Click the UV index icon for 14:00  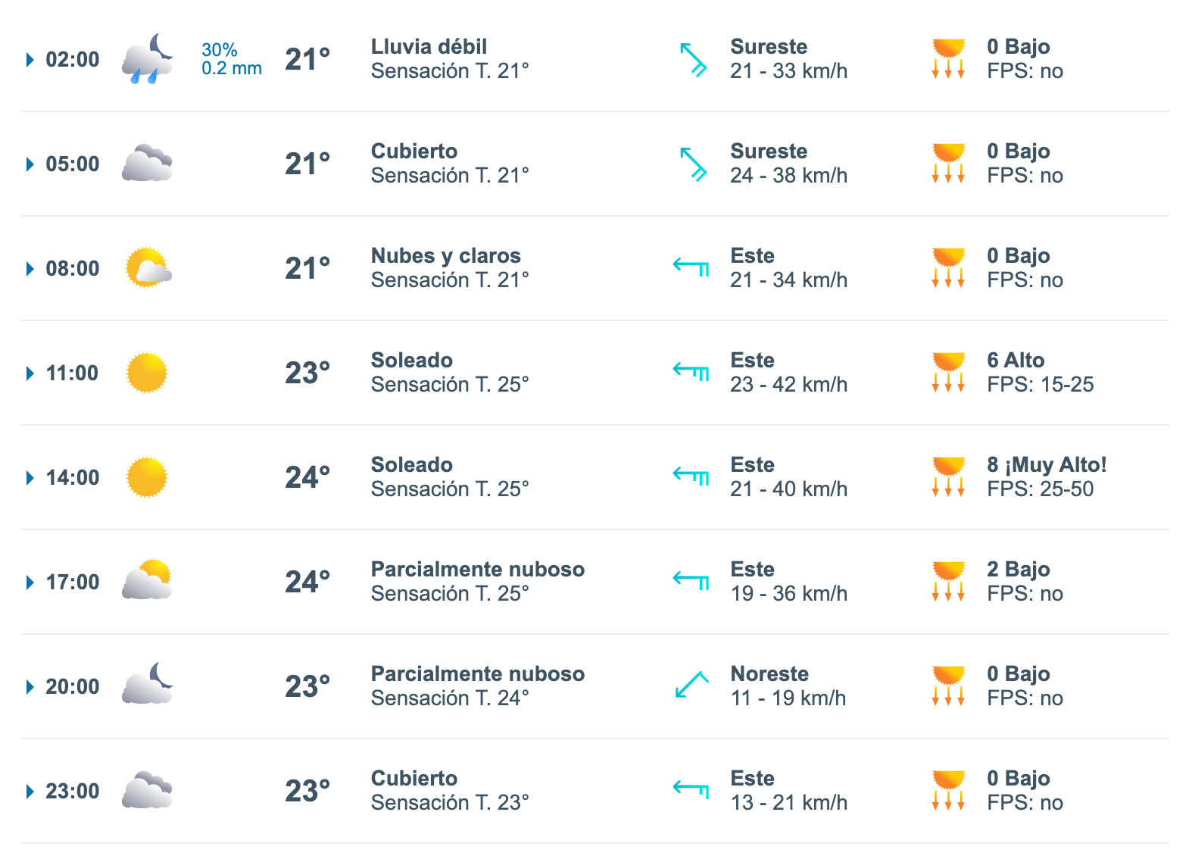tap(948, 476)
